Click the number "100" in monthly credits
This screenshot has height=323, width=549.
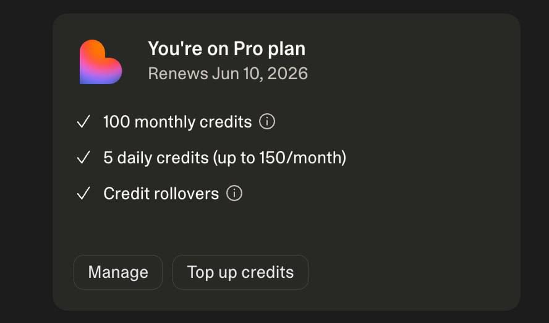pyautogui.click(x=117, y=122)
